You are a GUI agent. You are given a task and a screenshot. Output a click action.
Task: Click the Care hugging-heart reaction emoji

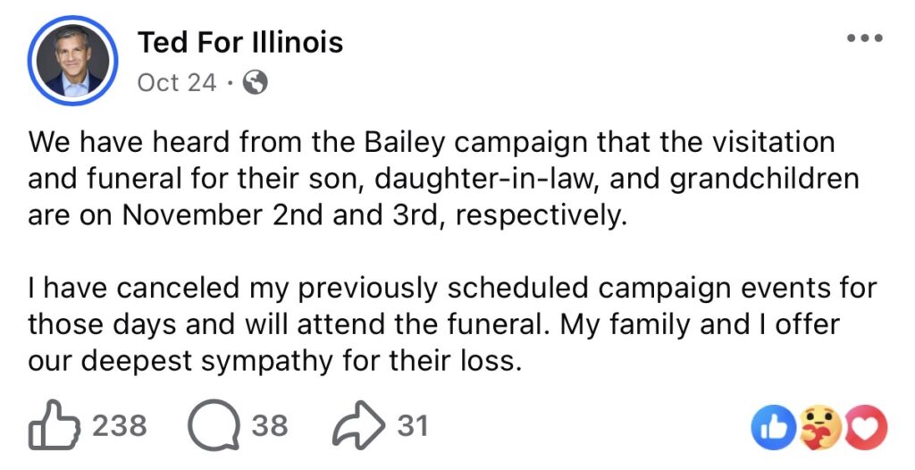pos(821,426)
